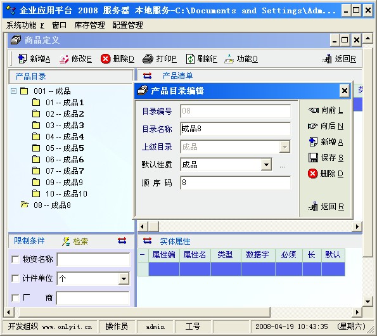Open the 功能O function toolbar icon
The image size is (377, 336).
(x=229, y=59)
